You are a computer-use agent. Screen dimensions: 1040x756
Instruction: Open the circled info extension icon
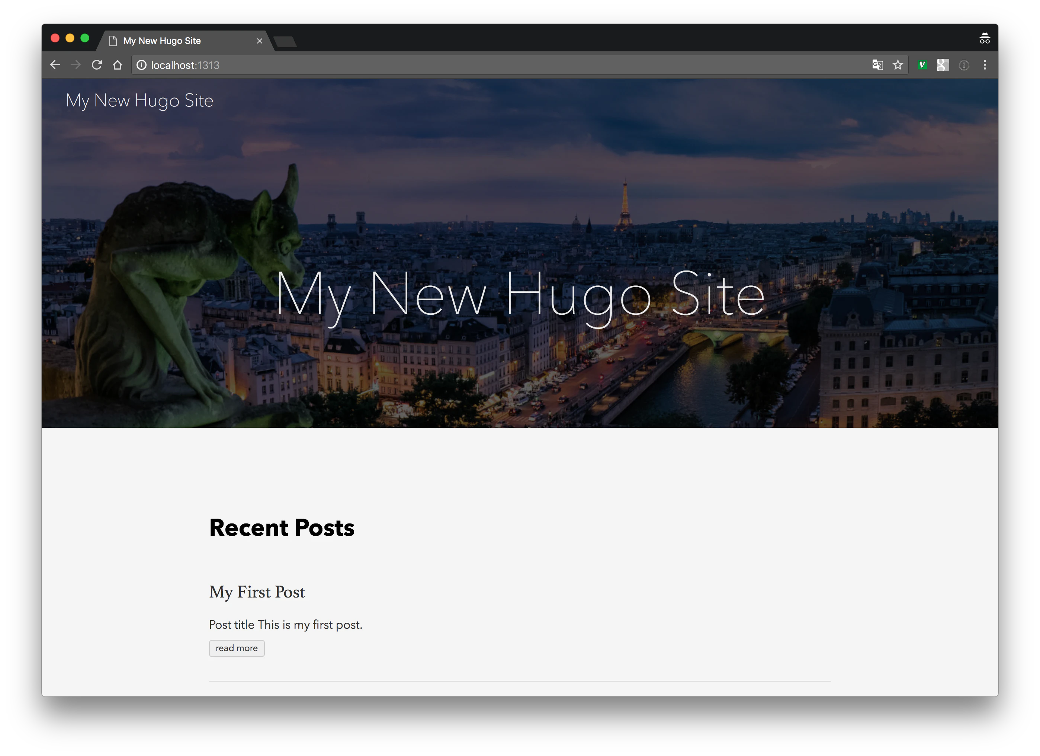pos(964,65)
